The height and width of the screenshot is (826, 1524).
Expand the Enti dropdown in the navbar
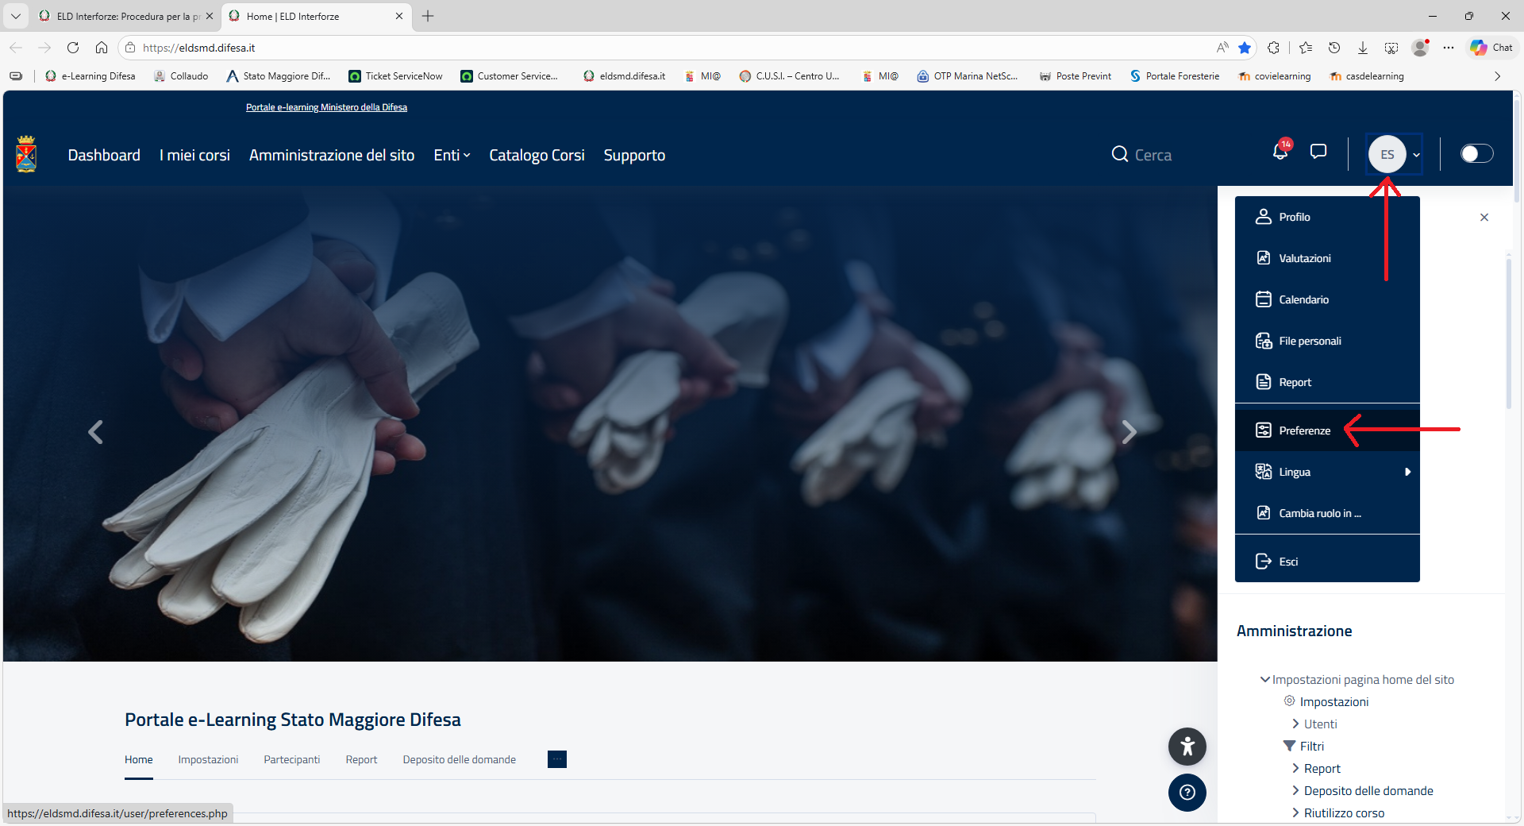point(452,156)
